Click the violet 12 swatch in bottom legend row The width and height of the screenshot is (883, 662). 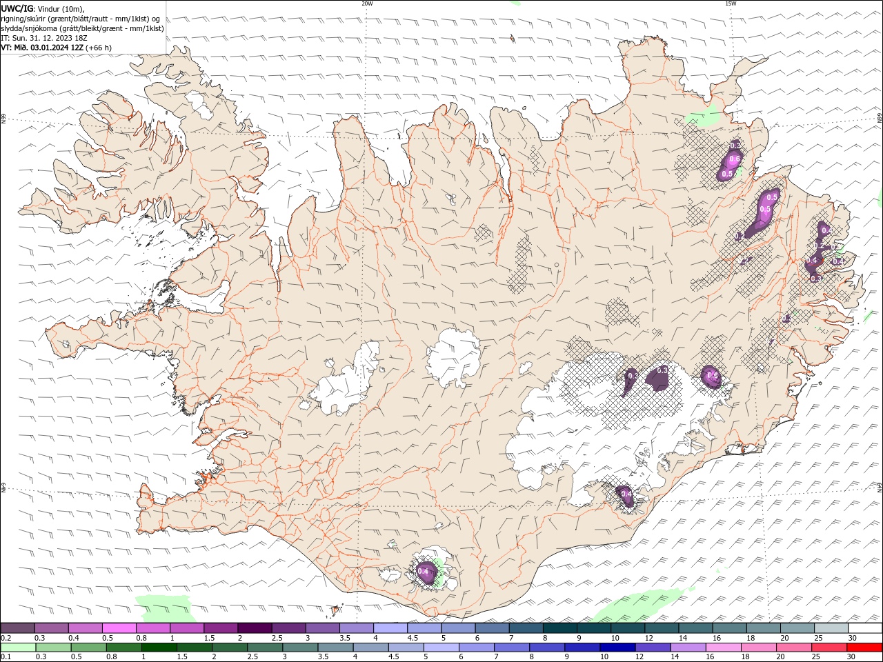point(653,648)
